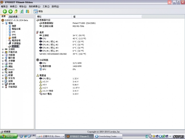The height and width of the screenshot is (139, 185).
Task: Open the Tools (工具) menu
Action: tap(46, 6)
